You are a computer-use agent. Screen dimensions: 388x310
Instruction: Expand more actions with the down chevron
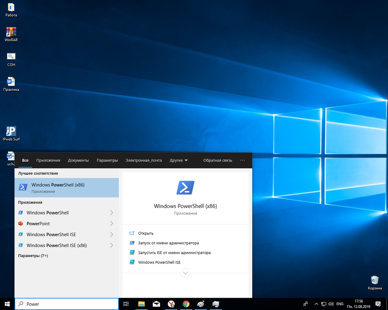point(185,273)
